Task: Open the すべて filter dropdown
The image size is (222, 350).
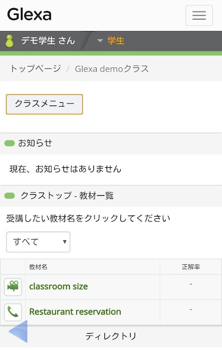Action: [x=38, y=242]
